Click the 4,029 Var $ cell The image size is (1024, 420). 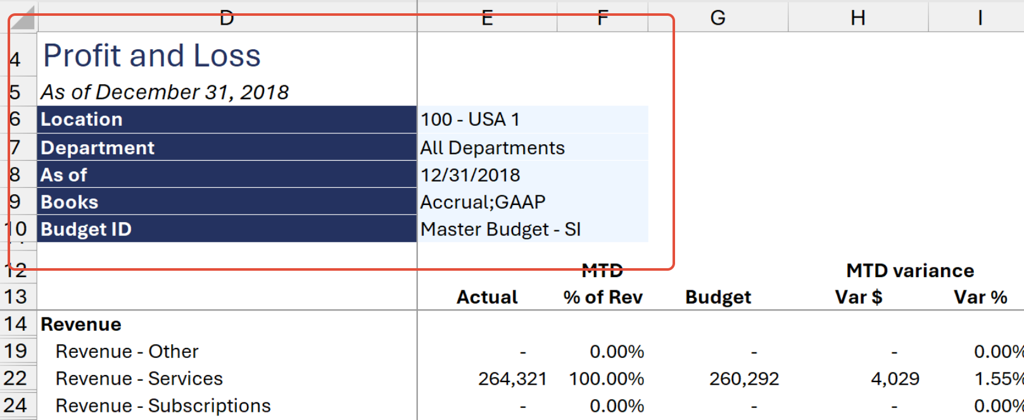[x=895, y=378]
